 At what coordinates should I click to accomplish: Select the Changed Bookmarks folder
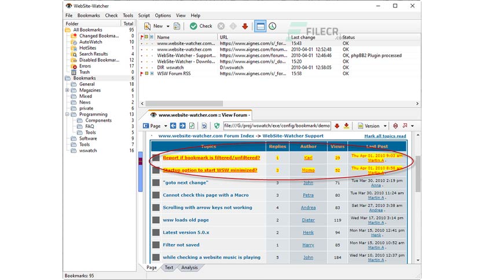click(x=99, y=36)
